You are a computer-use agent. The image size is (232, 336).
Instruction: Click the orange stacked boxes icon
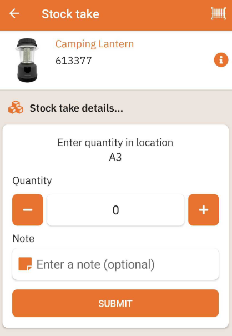click(16, 107)
